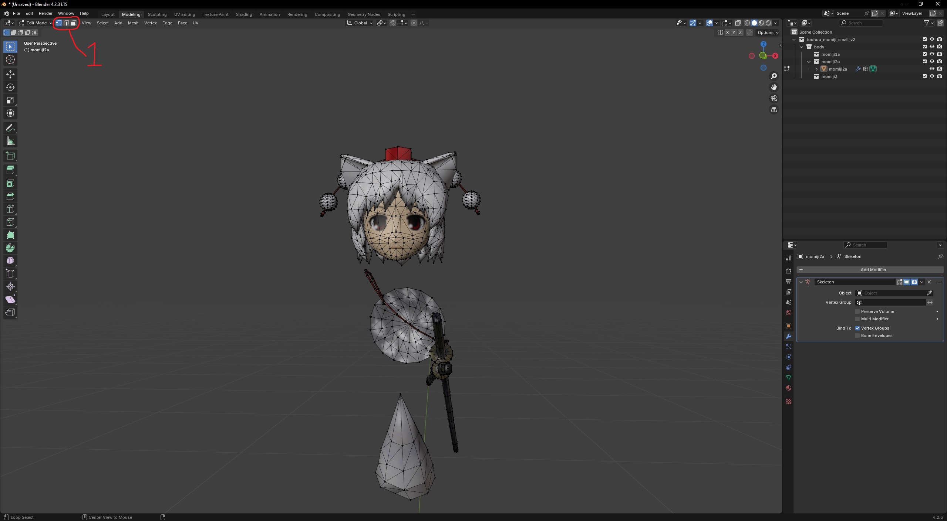Viewport: 947px width, 521px height.
Task: Enable the Bone Envelopes checkbox
Action: (857, 336)
